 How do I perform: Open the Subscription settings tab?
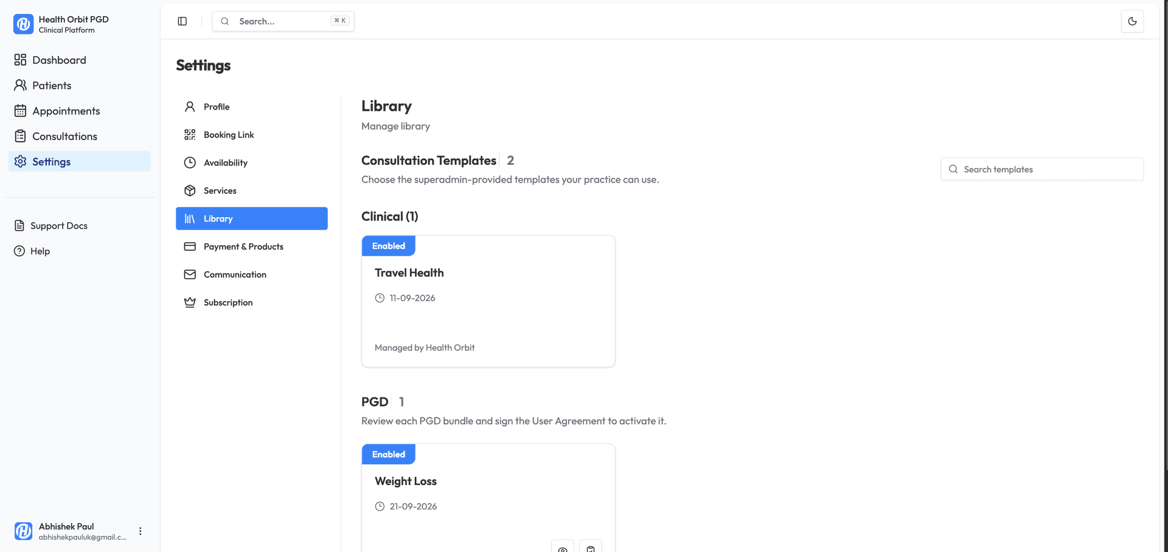[x=251, y=302]
